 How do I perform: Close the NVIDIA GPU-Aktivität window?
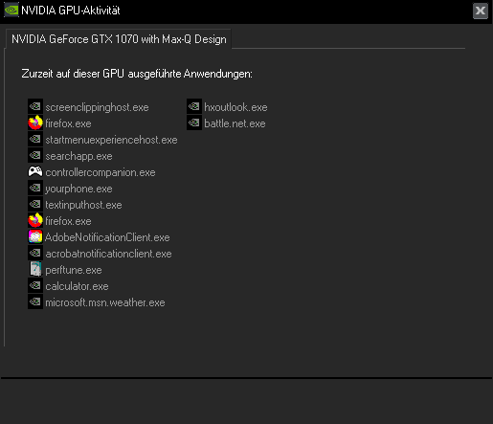pos(481,11)
